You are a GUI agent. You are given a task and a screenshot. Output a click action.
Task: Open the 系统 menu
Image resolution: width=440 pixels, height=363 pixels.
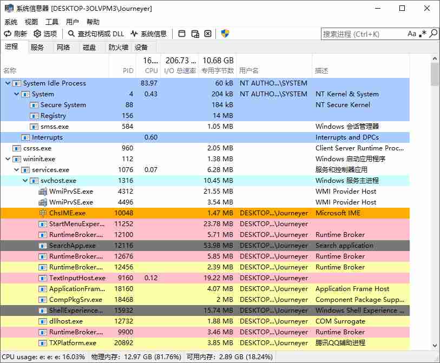click(x=11, y=22)
